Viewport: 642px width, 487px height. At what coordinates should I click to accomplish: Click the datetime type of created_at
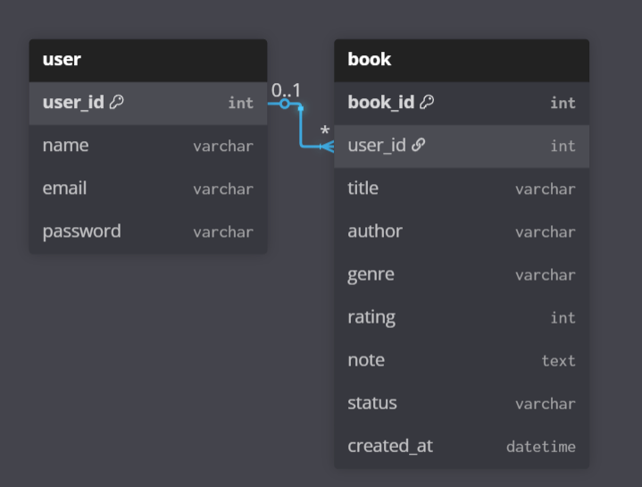(x=541, y=447)
